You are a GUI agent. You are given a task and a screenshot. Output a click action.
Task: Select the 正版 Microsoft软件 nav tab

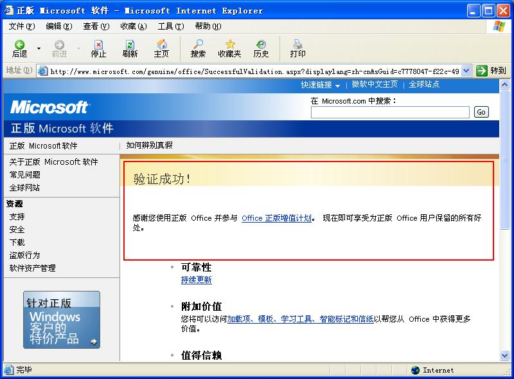pos(43,146)
